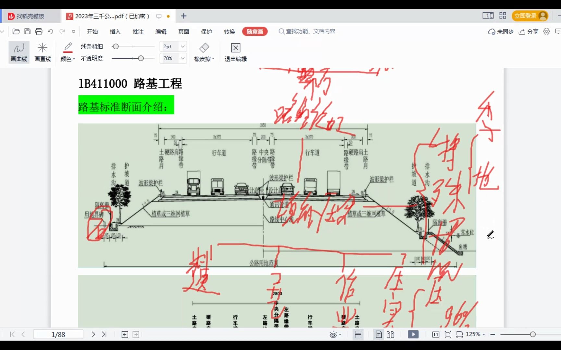Set zoom to actual size 1:1
Viewport: 561px width, 350px height.
pos(436,334)
